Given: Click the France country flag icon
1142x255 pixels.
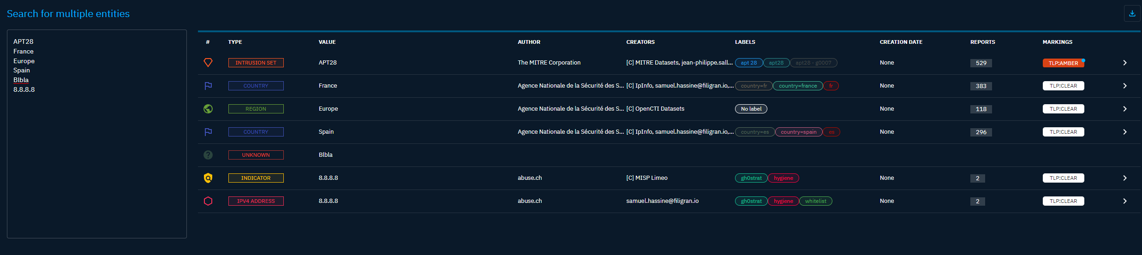Looking at the screenshot, I should [208, 86].
